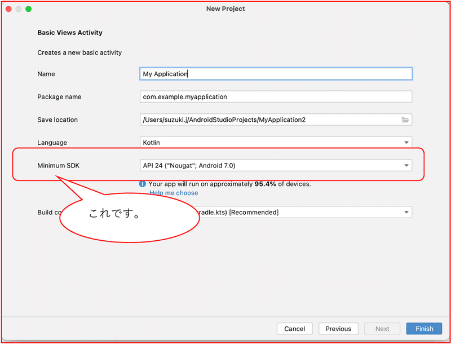Click the red close window button
Image resolution: width=451 pixels, height=344 pixels.
pos(8,9)
